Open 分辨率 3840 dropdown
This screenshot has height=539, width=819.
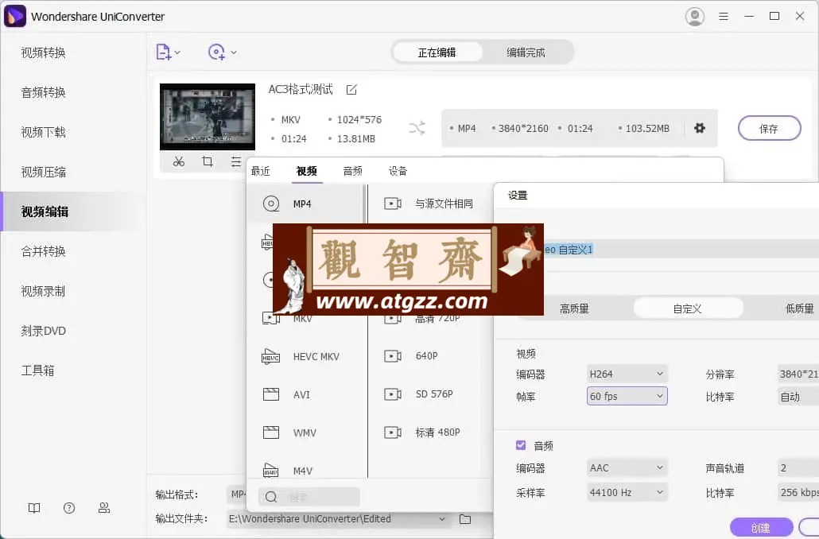point(798,374)
